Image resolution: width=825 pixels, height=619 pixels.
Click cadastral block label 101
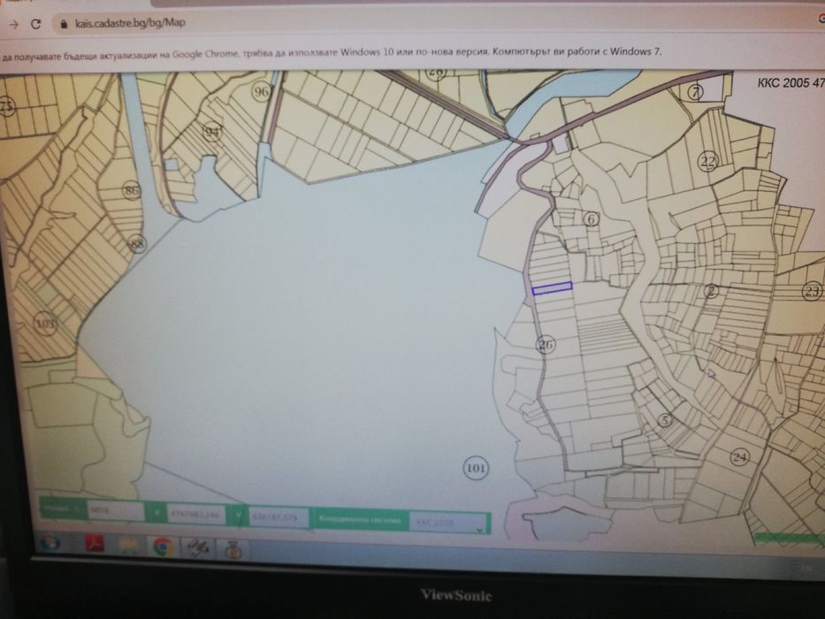(x=476, y=468)
